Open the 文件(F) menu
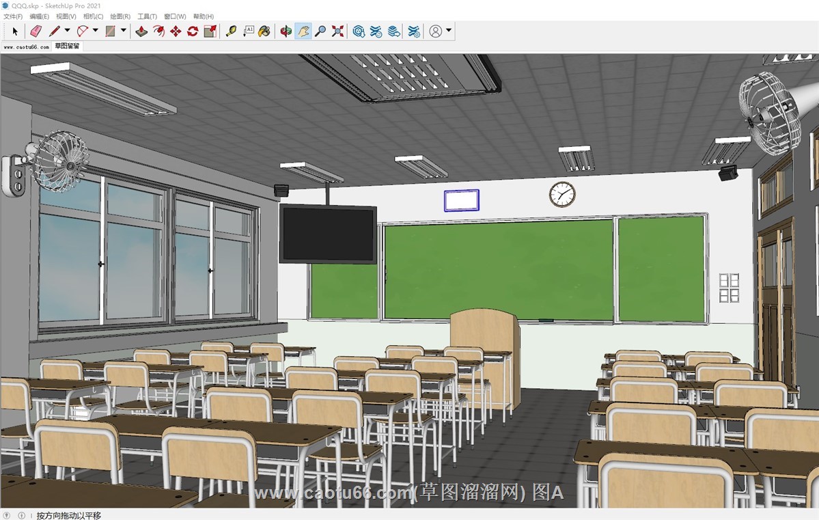 coord(13,16)
